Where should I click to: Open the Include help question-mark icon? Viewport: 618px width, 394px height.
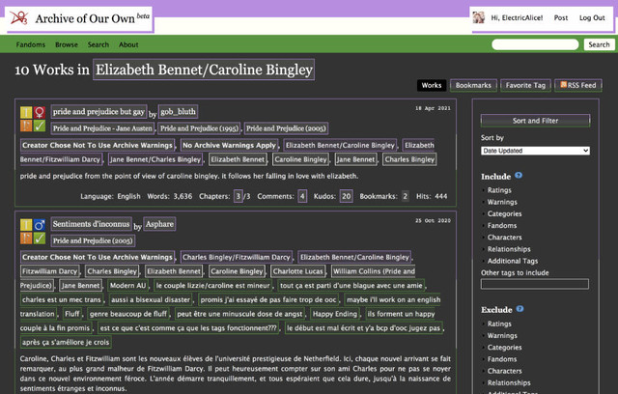[519, 176]
